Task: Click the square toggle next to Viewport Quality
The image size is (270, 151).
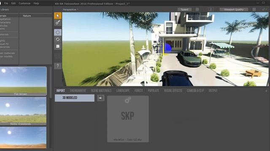Action: click(x=254, y=9)
